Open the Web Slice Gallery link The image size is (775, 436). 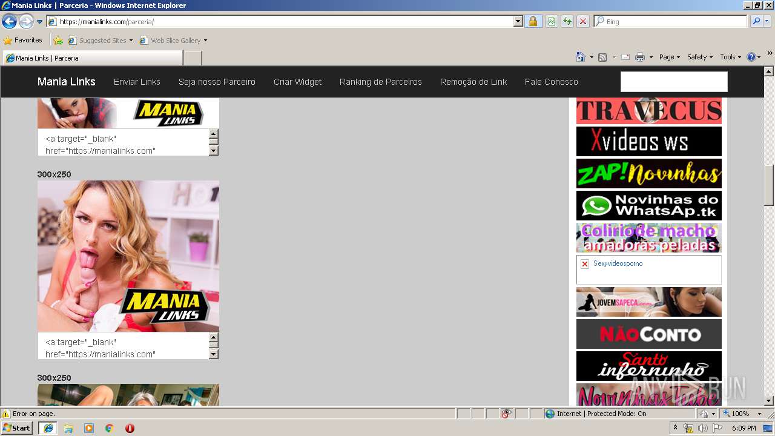tap(173, 41)
